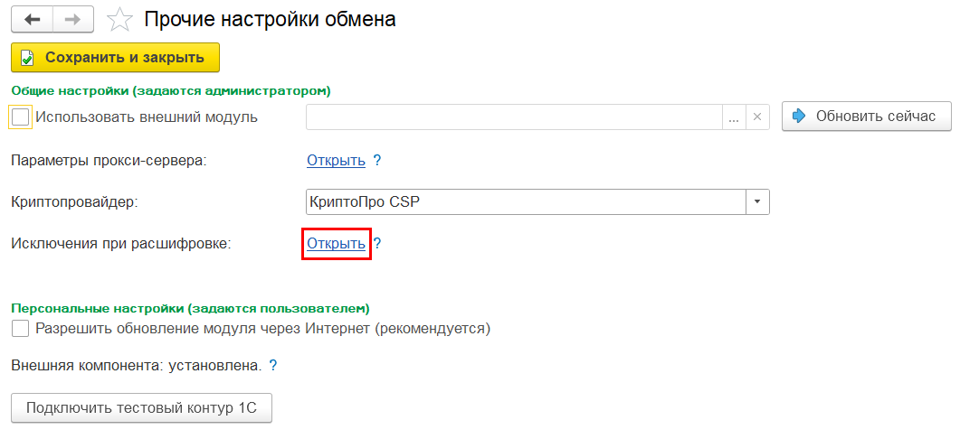Image resolution: width=960 pixels, height=439 pixels.
Task: Add page to favorites with star
Action: point(119,19)
